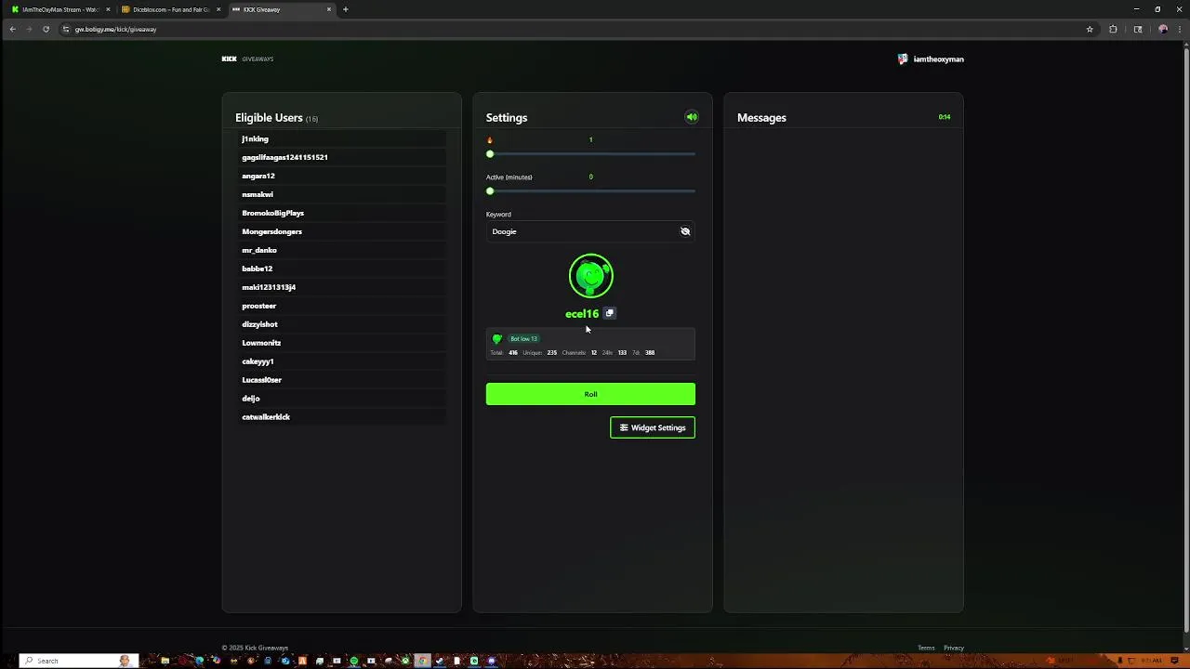Select user nsmakwi
This screenshot has height=669, width=1190.
(341, 194)
